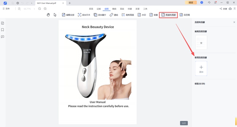Select the Hand pan tool
Viewport: 237px width, 127px height.
pos(48,15)
